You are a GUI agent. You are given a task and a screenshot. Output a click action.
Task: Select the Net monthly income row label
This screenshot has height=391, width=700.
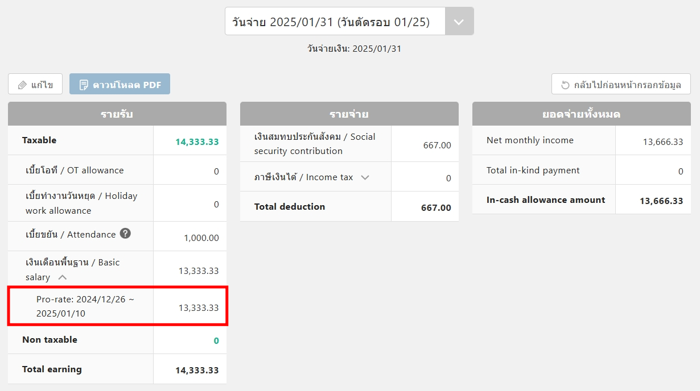[x=530, y=140]
